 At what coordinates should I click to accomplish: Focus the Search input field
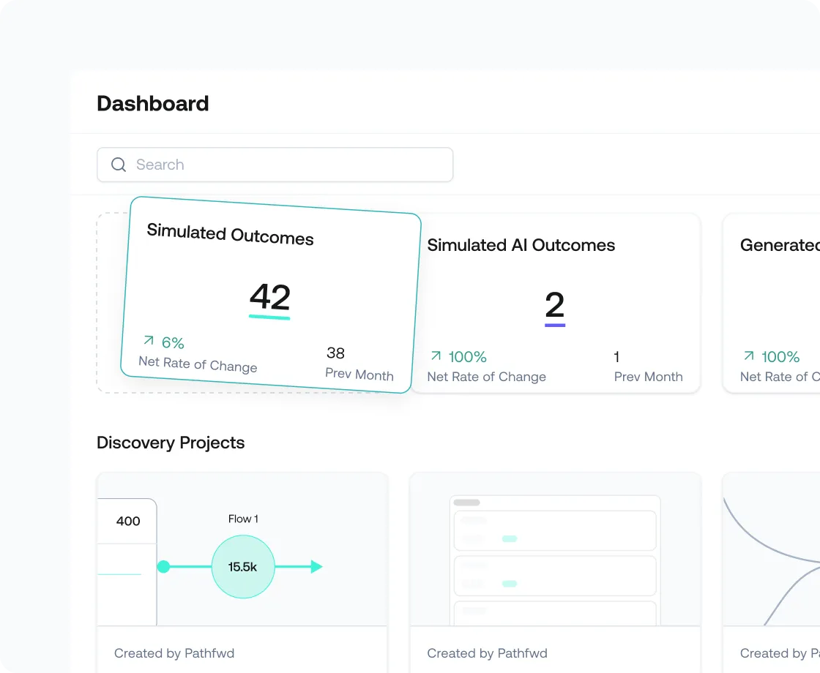click(x=275, y=165)
